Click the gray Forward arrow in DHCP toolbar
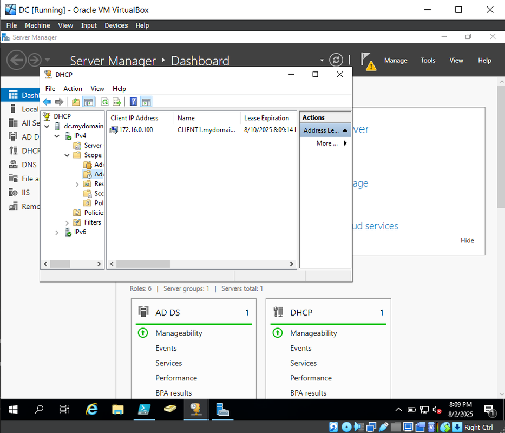 [59, 102]
